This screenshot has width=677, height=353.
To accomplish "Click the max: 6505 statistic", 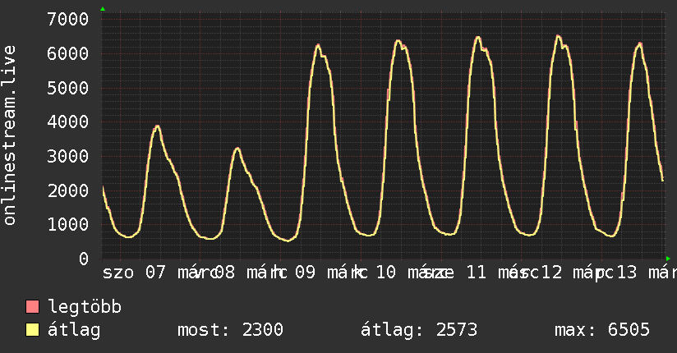I will [602, 330].
